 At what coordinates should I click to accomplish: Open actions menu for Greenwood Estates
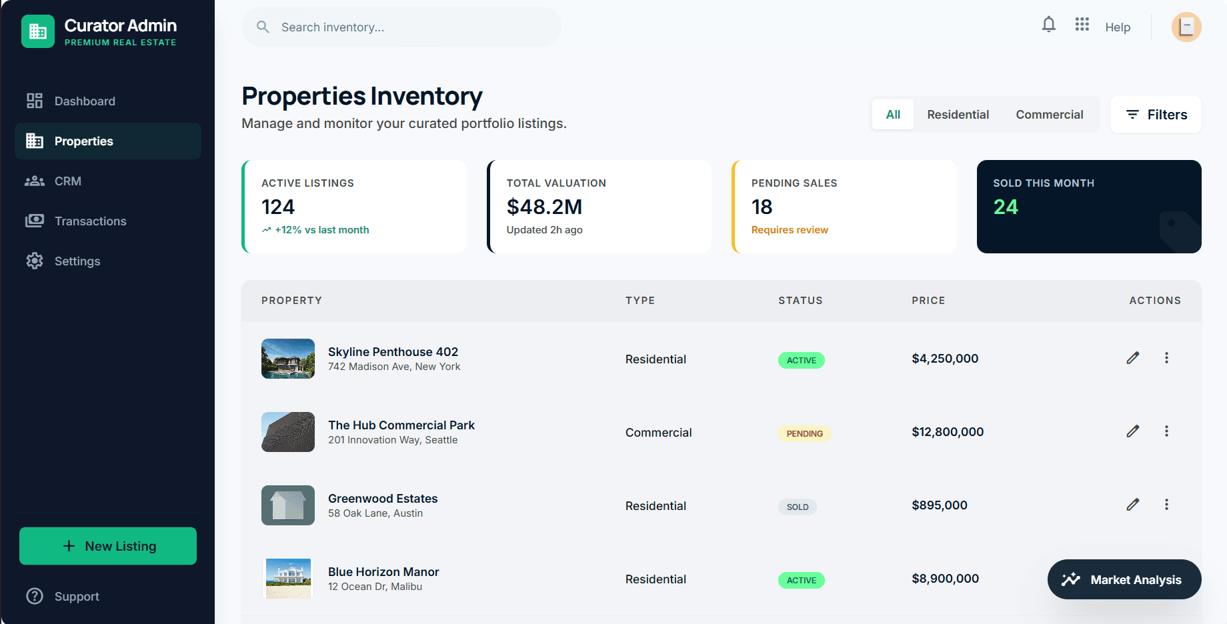point(1167,505)
